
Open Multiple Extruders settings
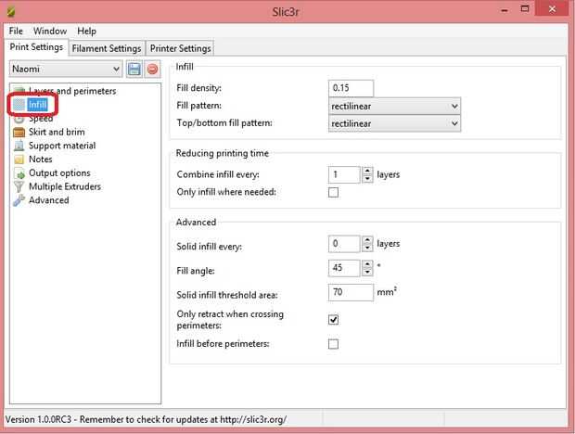tap(65, 186)
